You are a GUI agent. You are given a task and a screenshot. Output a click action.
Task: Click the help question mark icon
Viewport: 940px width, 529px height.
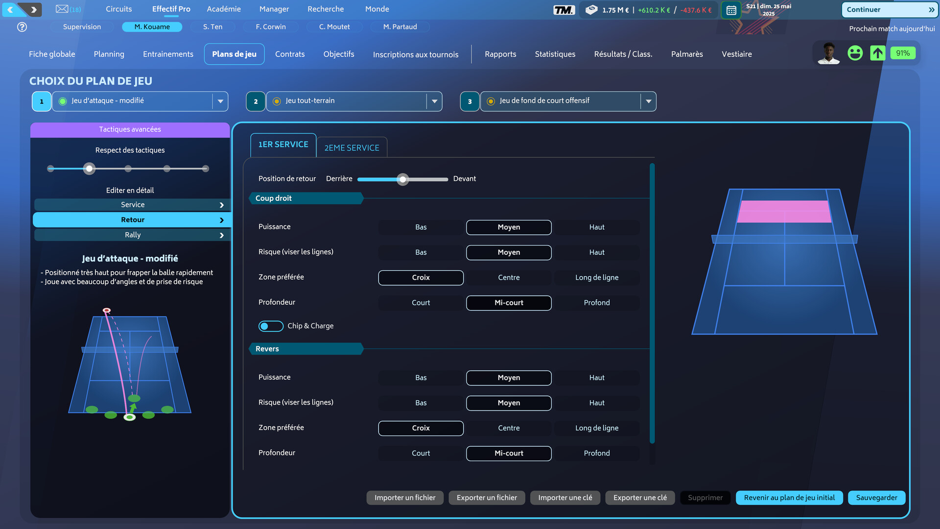[22, 27]
